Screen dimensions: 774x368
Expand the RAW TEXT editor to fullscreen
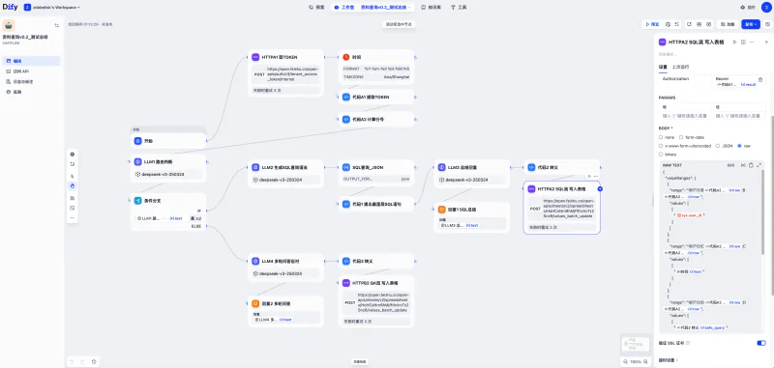[759, 165]
